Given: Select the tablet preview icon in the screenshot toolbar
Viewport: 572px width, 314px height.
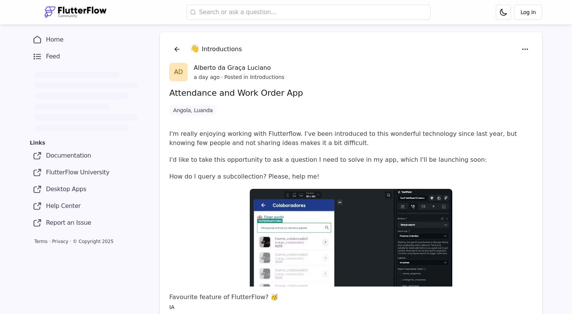Looking at the screenshot, I should [294, 195].
